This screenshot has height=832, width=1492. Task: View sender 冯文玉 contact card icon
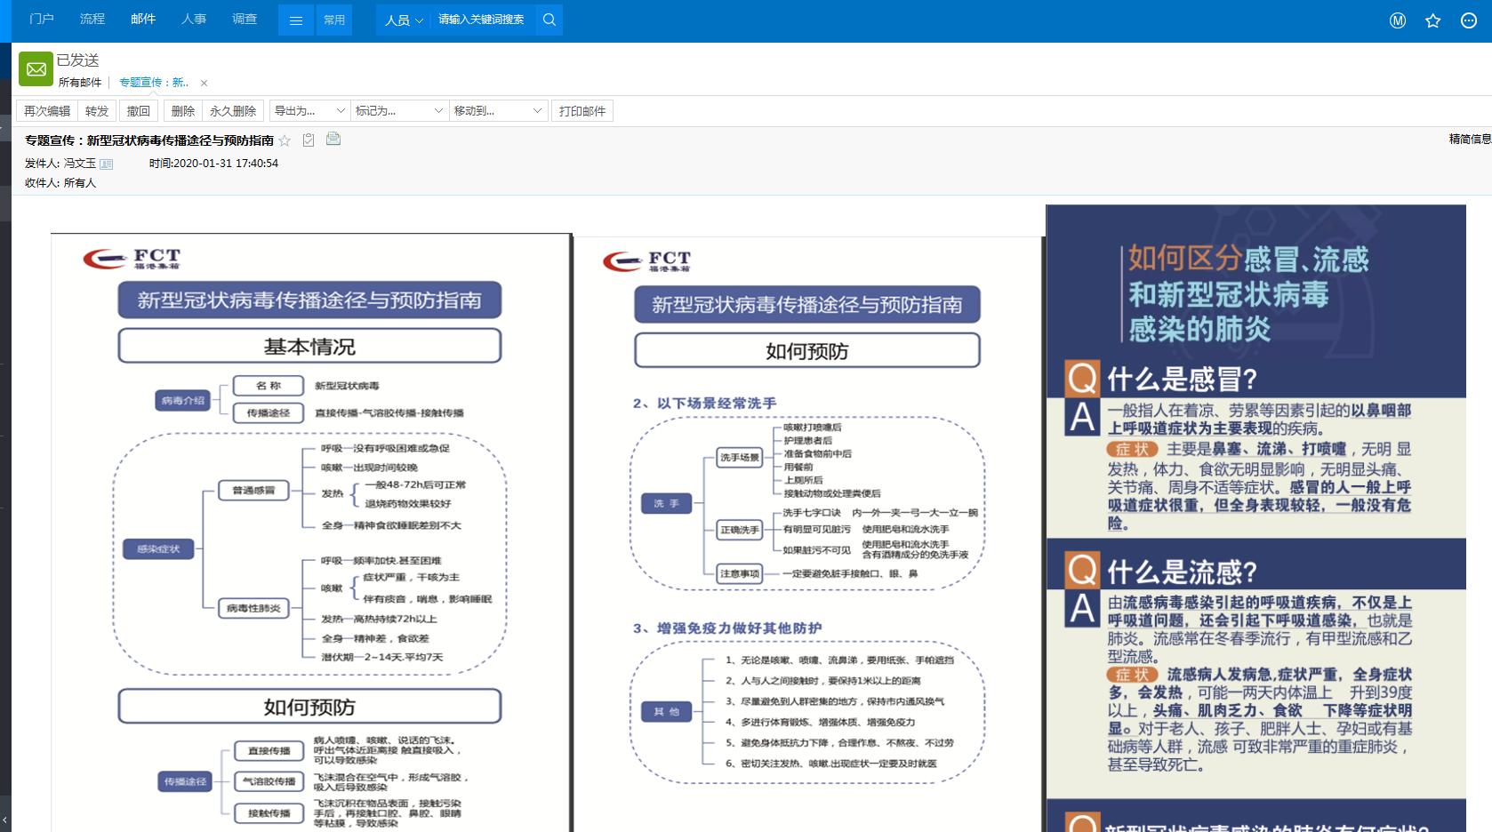[x=107, y=164]
